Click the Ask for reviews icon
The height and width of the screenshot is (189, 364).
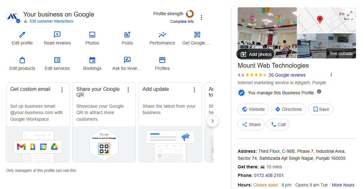click(x=127, y=60)
